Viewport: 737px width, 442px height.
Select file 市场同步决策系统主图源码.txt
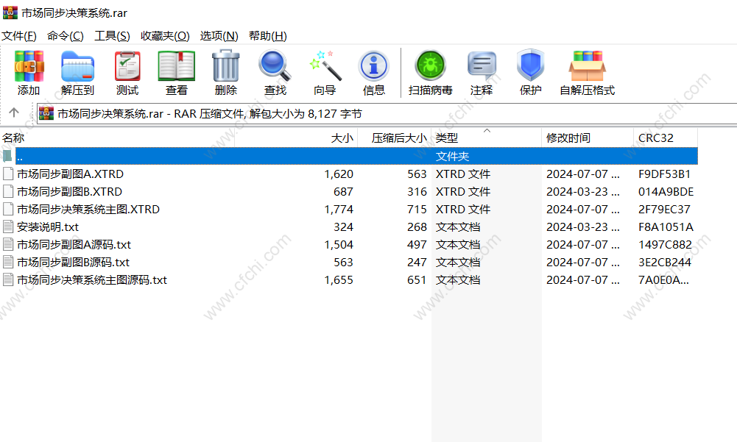[x=92, y=280]
